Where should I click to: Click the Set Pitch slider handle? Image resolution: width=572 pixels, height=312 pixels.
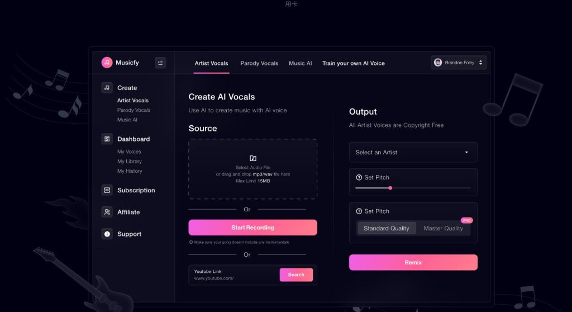point(390,188)
